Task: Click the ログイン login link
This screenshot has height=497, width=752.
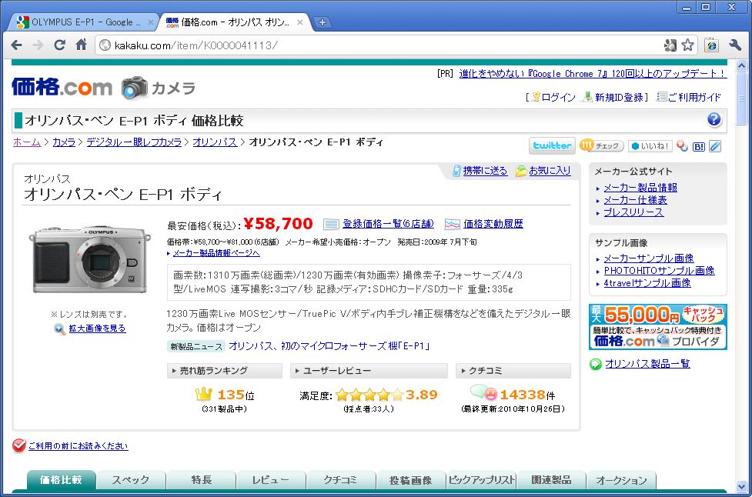Action: [558, 97]
